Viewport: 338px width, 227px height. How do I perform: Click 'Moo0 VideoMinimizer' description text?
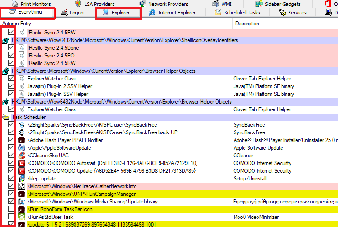(256, 217)
